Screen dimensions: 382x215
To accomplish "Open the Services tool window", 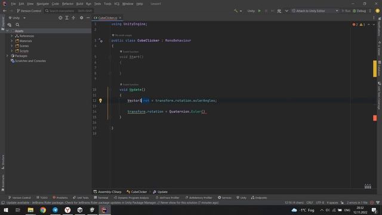I will pyautogui.click(x=224, y=198).
